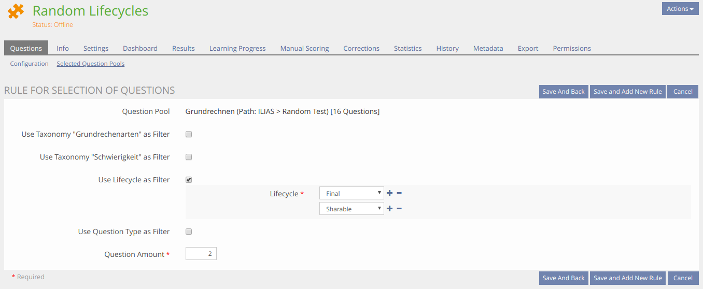The width and height of the screenshot is (703, 289).
Task: Click the orange puzzle piece test icon
Action: [x=16, y=11]
